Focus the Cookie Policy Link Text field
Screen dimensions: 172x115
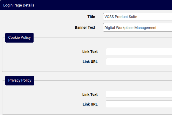[139, 51]
